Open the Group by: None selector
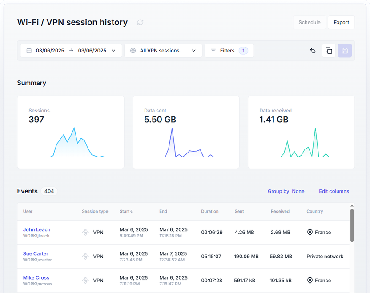 [286, 191]
